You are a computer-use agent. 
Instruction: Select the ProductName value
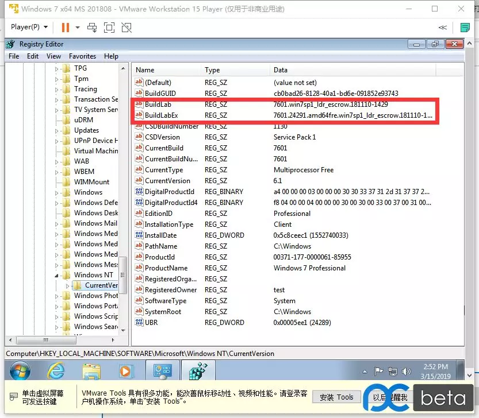pos(166,268)
